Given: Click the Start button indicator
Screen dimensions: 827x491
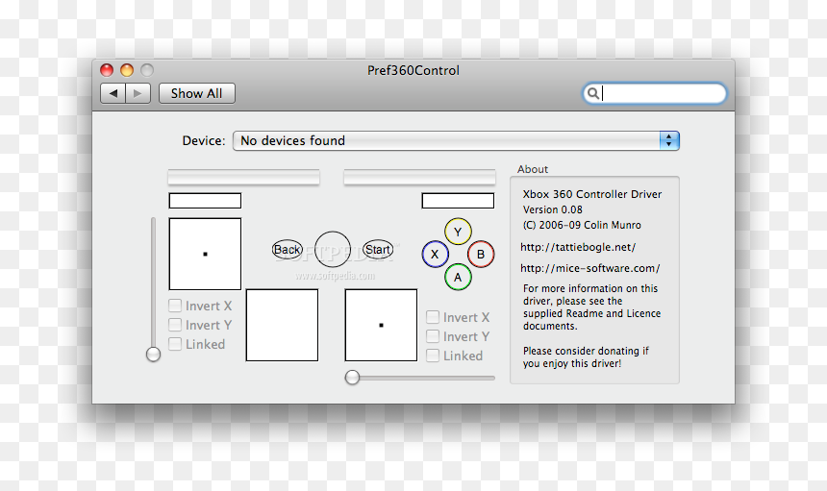Looking at the screenshot, I should point(378,249).
